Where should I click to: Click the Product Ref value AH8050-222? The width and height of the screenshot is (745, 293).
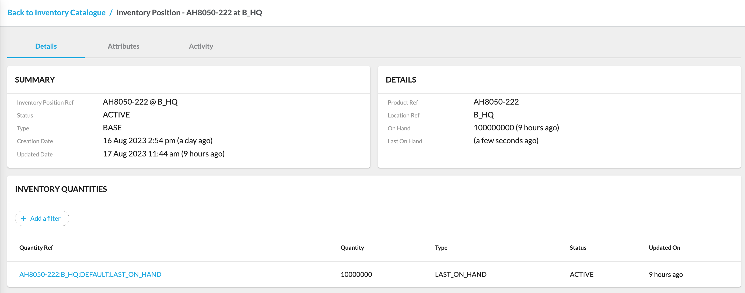(496, 102)
